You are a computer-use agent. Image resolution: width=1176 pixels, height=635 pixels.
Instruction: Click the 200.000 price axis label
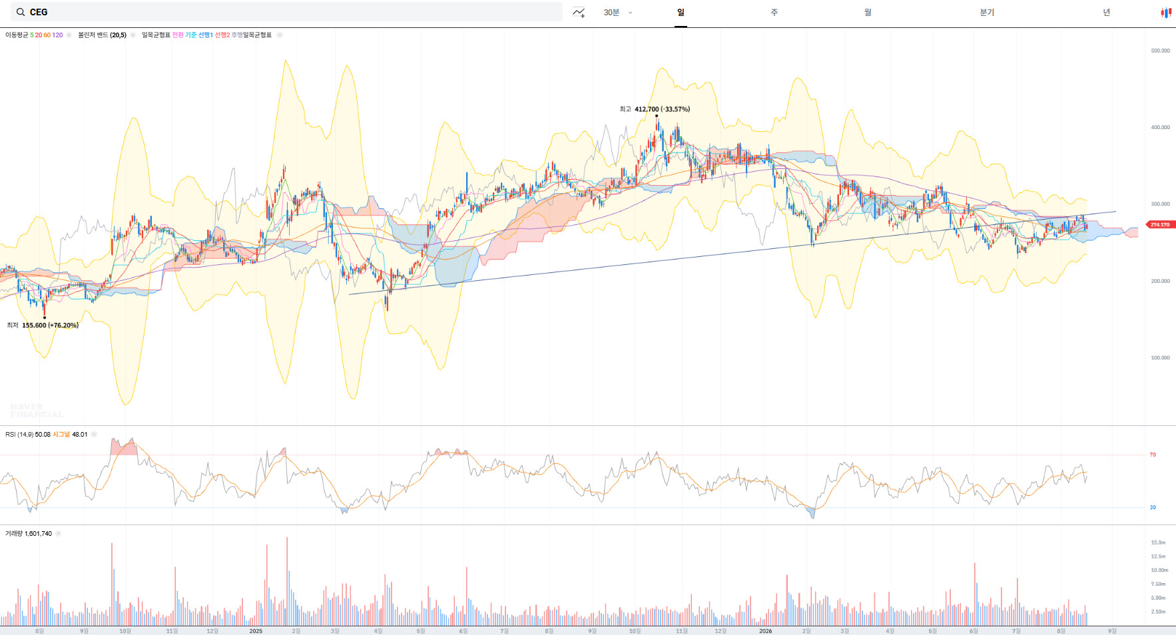(1160, 281)
